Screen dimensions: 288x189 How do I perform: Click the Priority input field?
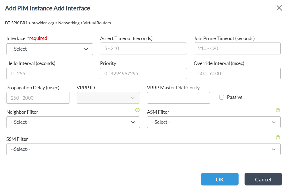[x=143, y=73]
